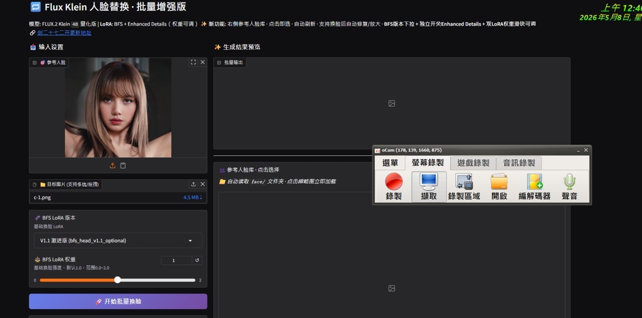Click the 開啟 folder button in oCam
Screen dimensions: 642x318
499,187
